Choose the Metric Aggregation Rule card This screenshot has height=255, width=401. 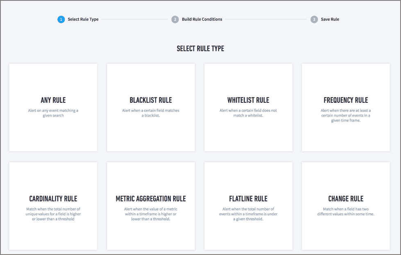[x=151, y=206]
